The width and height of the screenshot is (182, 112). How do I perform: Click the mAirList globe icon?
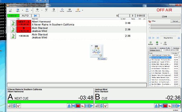tap(78, 10)
